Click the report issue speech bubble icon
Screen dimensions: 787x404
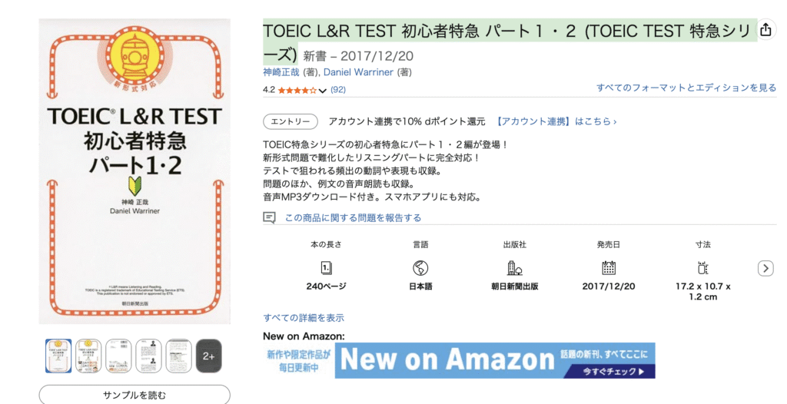[x=269, y=218]
